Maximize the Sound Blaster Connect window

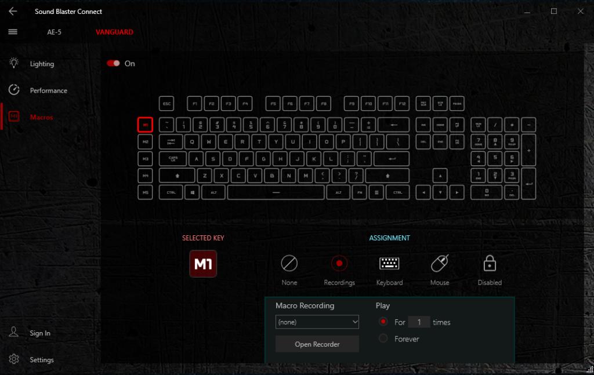(x=554, y=12)
